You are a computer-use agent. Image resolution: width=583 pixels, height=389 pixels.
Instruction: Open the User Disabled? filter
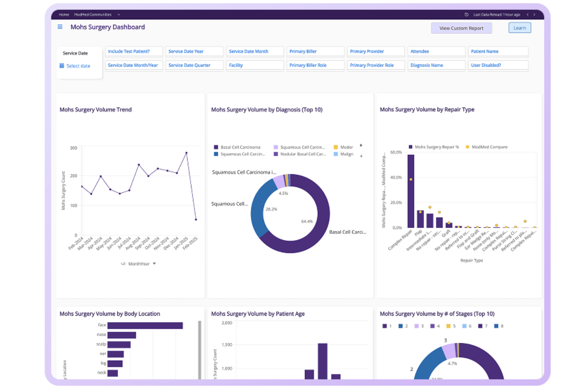click(x=498, y=65)
